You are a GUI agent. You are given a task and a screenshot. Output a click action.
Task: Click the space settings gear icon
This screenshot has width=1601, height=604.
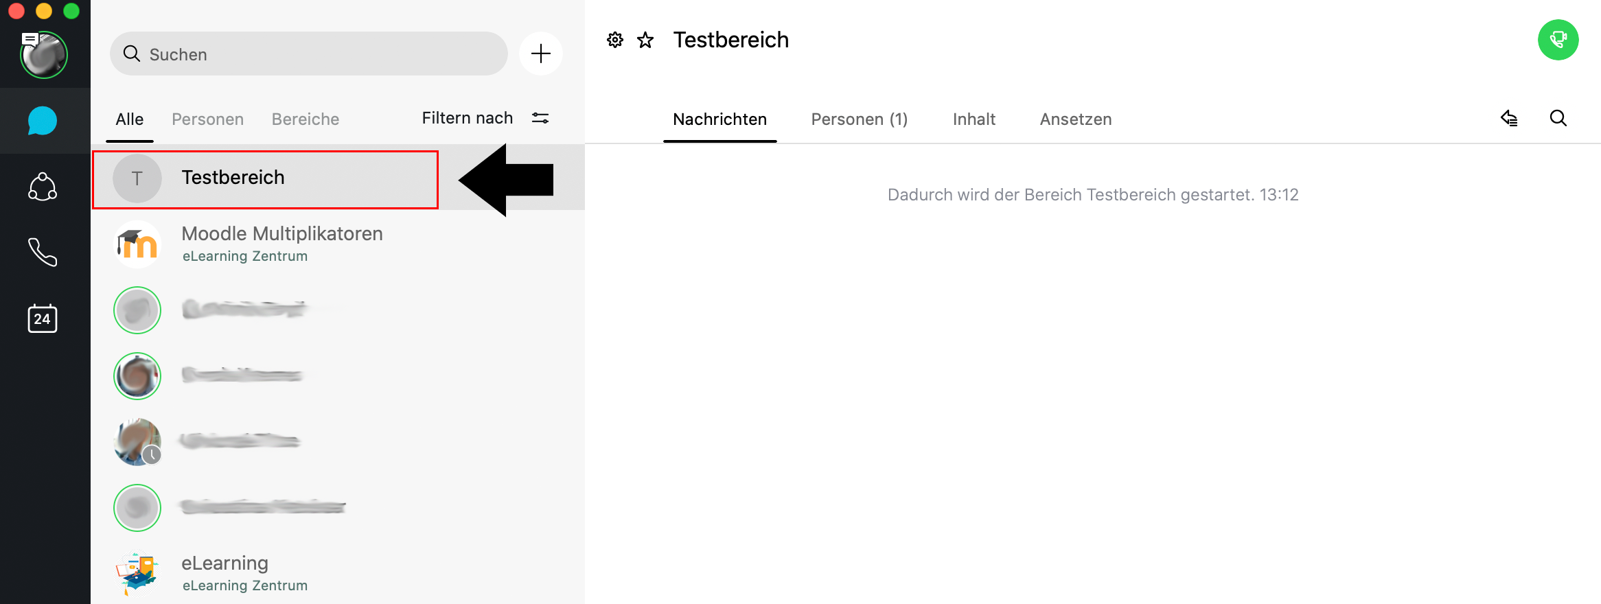click(x=614, y=40)
